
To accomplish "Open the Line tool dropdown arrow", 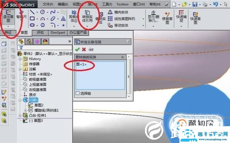I will pos(37,12).
